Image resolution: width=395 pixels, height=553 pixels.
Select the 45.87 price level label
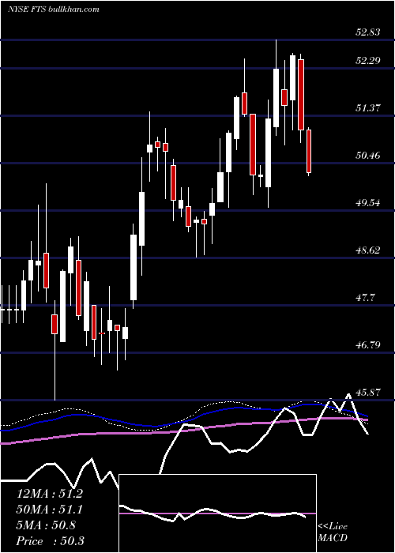368,392
